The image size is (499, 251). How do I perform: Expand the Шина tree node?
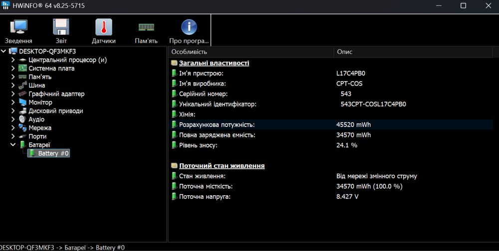pyautogui.click(x=13, y=85)
